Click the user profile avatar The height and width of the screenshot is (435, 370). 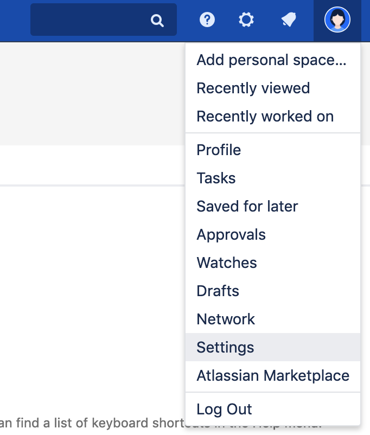coord(337,20)
